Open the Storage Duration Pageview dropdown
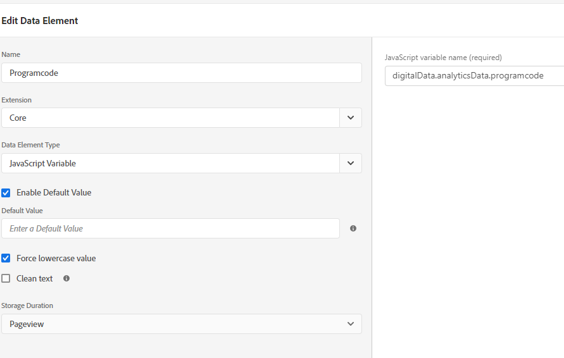 [x=181, y=324]
